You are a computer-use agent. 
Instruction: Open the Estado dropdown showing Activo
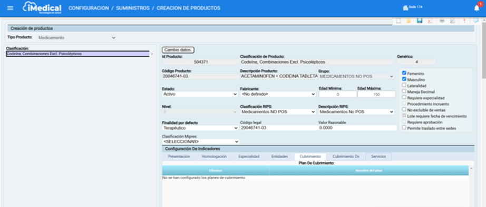200,94
